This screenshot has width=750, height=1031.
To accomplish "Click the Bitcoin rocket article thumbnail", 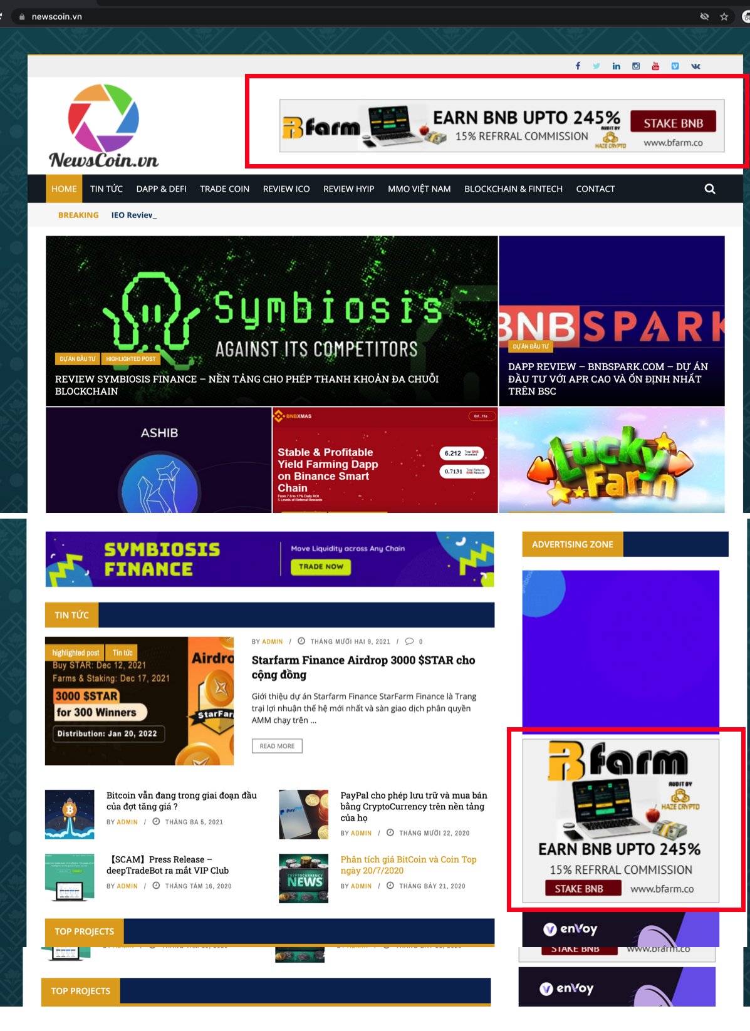I will pyautogui.click(x=70, y=814).
